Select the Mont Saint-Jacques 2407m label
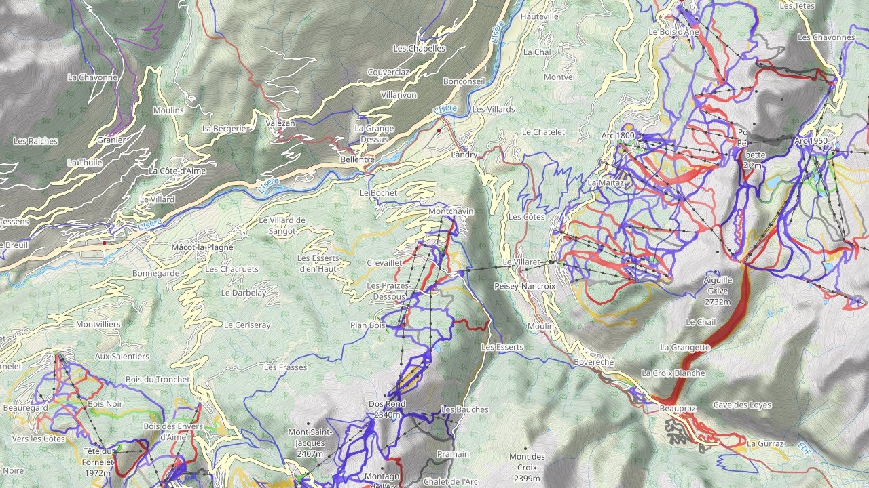The height and width of the screenshot is (488, 869). 310,443
